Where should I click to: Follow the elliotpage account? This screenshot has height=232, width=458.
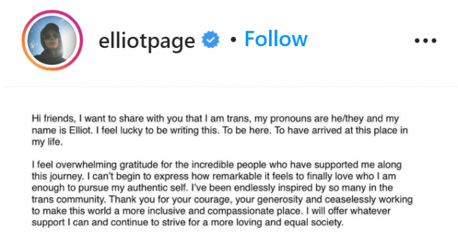[x=276, y=39]
